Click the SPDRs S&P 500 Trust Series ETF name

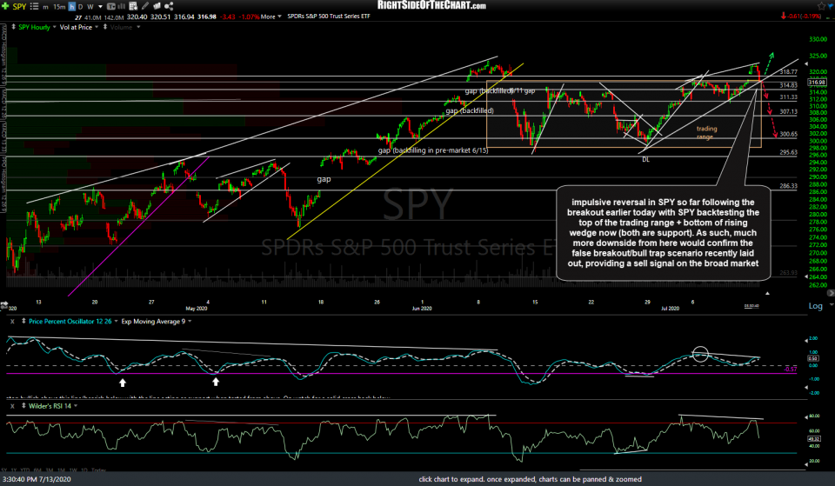[x=329, y=17]
